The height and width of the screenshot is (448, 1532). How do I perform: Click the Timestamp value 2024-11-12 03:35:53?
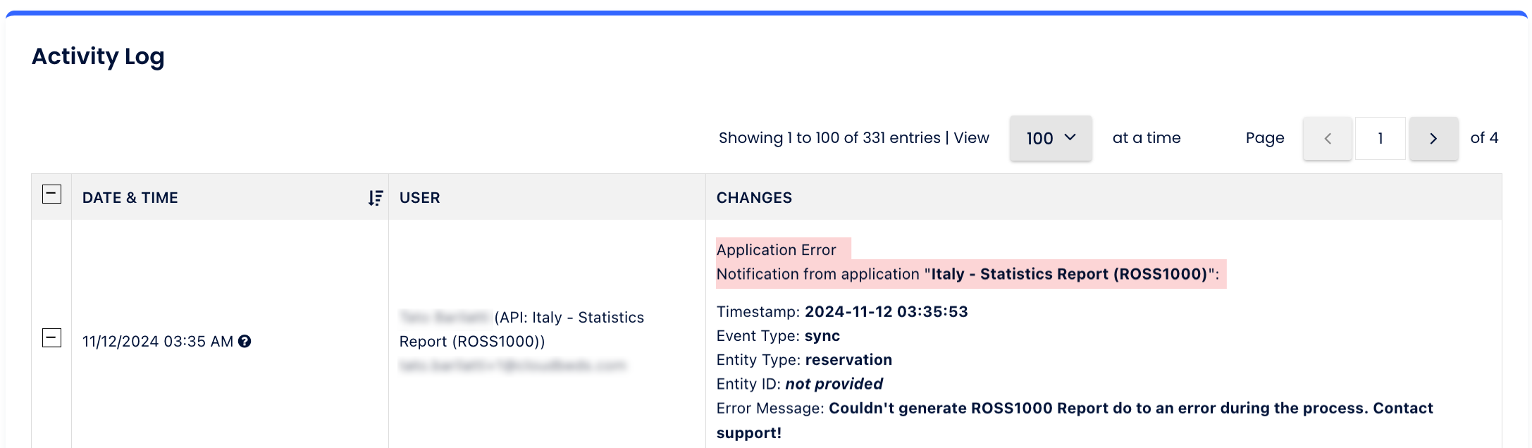tap(886, 312)
